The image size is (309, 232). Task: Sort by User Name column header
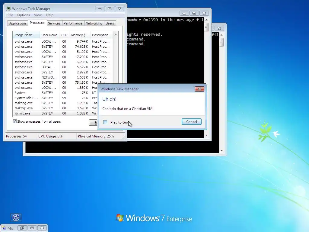[49, 35]
